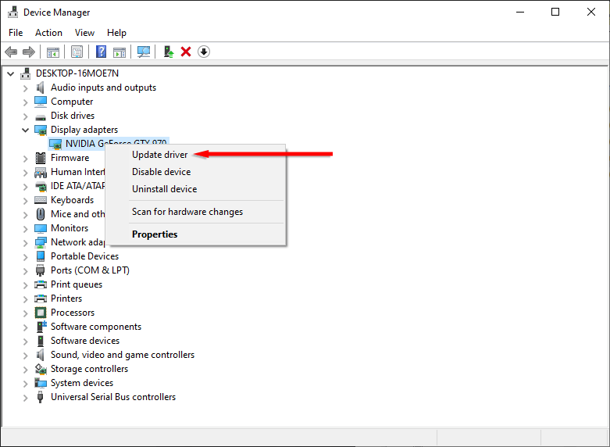Viewport: 610px width, 447px height.
Task: Click the red X Uninstall device icon
Action: 186,52
